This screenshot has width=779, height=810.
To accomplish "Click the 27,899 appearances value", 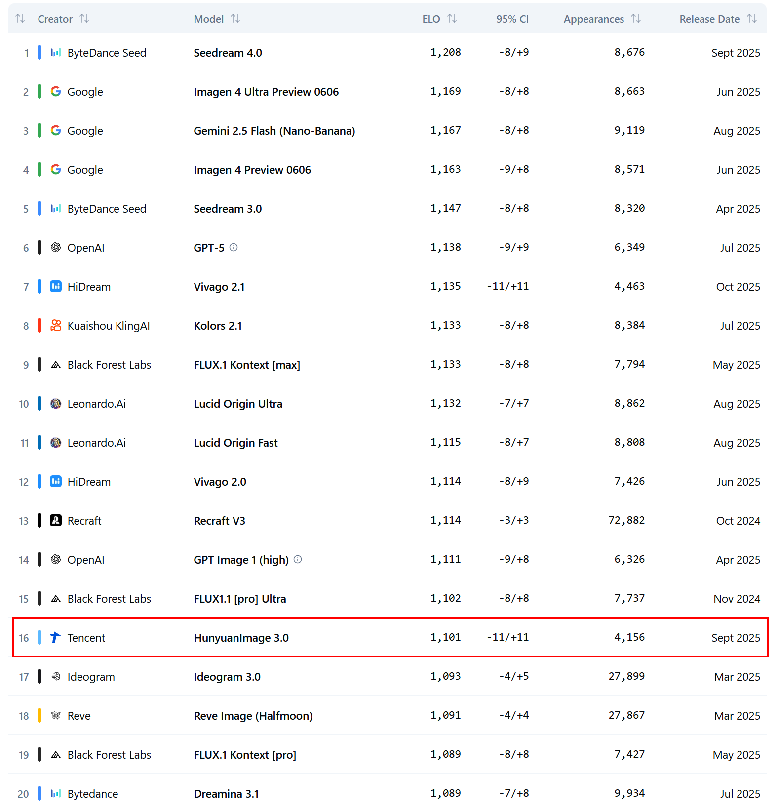I will click(626, 676).
